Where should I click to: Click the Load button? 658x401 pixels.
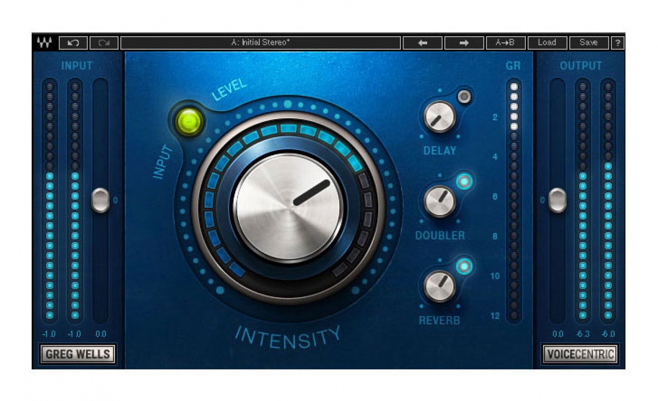(x=547, y=43)
